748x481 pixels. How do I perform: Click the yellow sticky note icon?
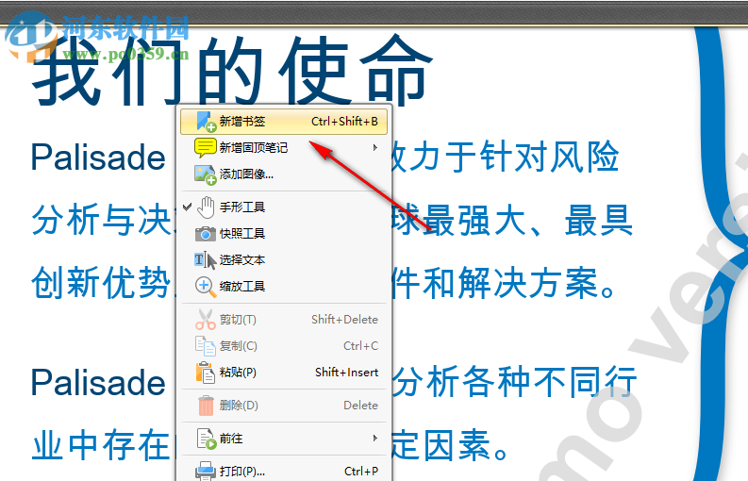206,148
